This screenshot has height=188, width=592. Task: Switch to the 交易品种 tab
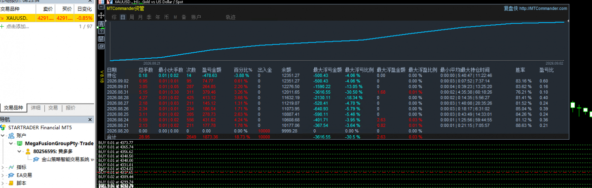[13, 108]
